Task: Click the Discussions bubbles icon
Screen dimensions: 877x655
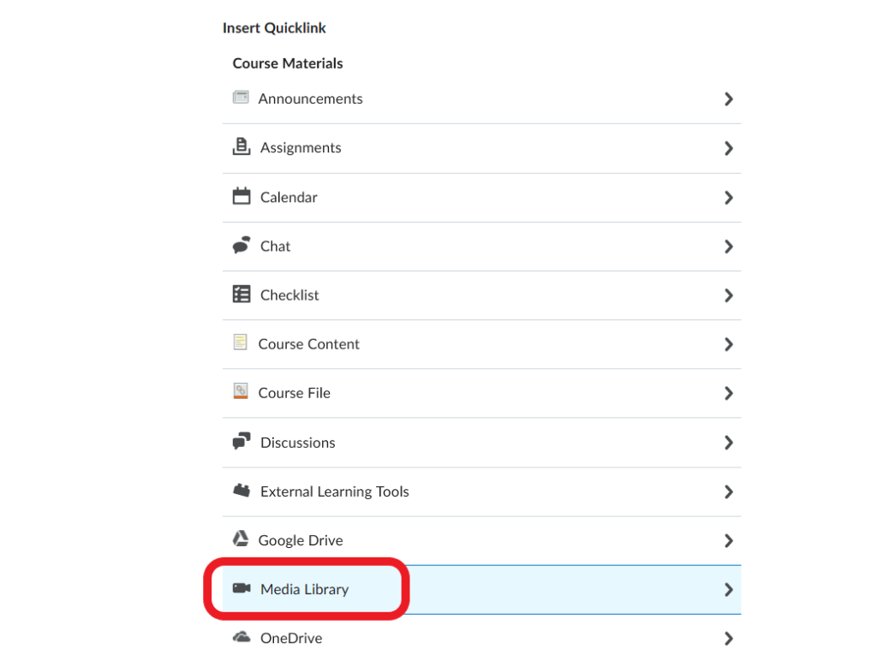Action: [241, 441]
